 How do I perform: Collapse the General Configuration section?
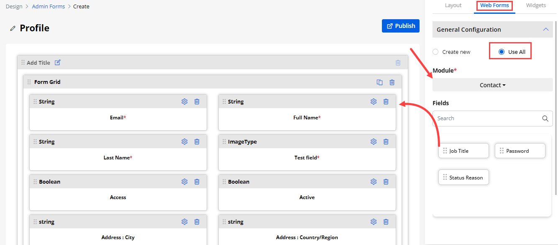point(545,30)
